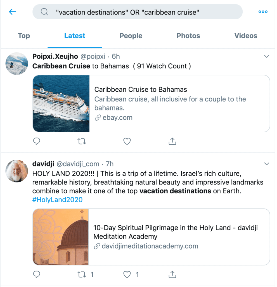The width and height of the screenshot is (277, 287).
Task: Open the three-dot more options menu
Action: click(263, 12)
